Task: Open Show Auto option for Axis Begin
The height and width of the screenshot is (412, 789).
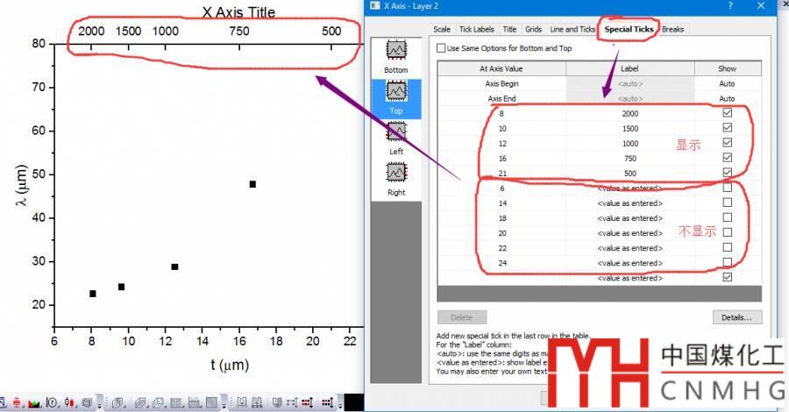Action: coord(727,83)
